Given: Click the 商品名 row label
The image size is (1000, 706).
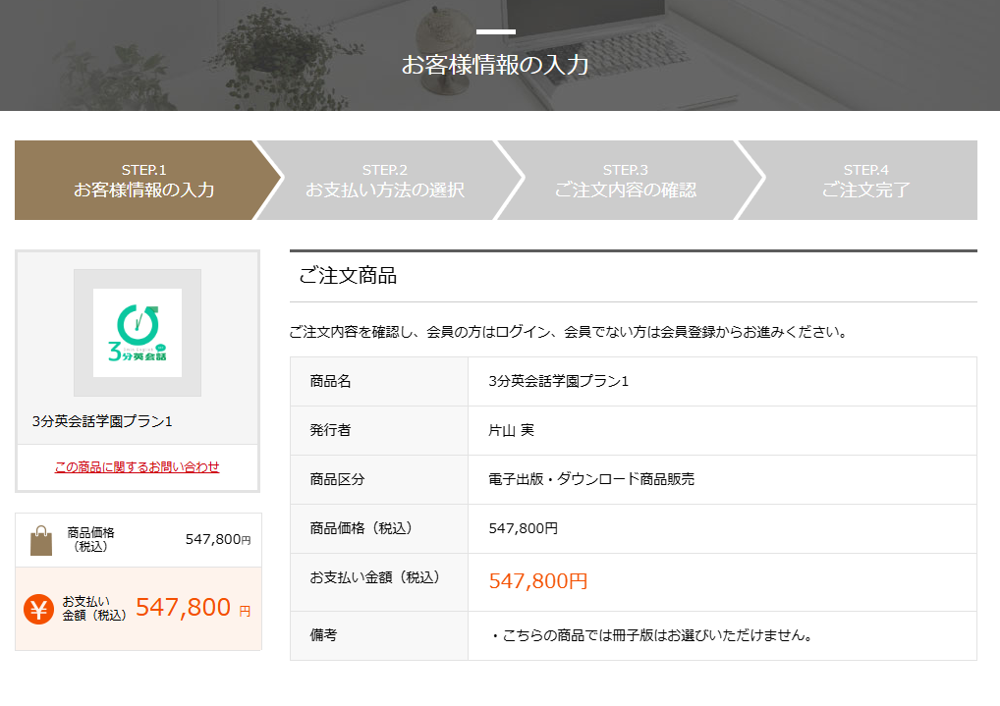Looking at the screenshot, I should pos(330,381).
